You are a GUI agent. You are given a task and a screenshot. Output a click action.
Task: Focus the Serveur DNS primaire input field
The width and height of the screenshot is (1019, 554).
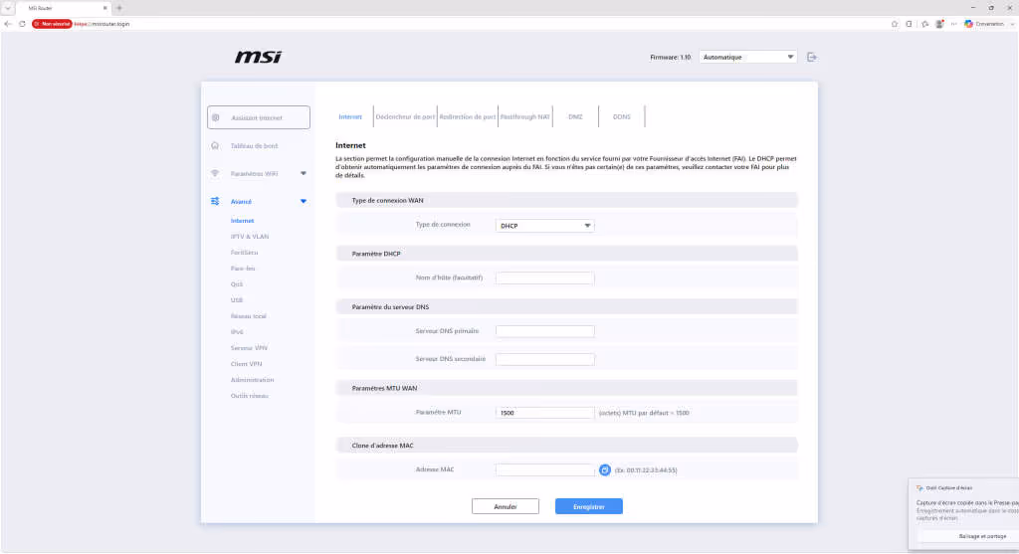[544, 331]
